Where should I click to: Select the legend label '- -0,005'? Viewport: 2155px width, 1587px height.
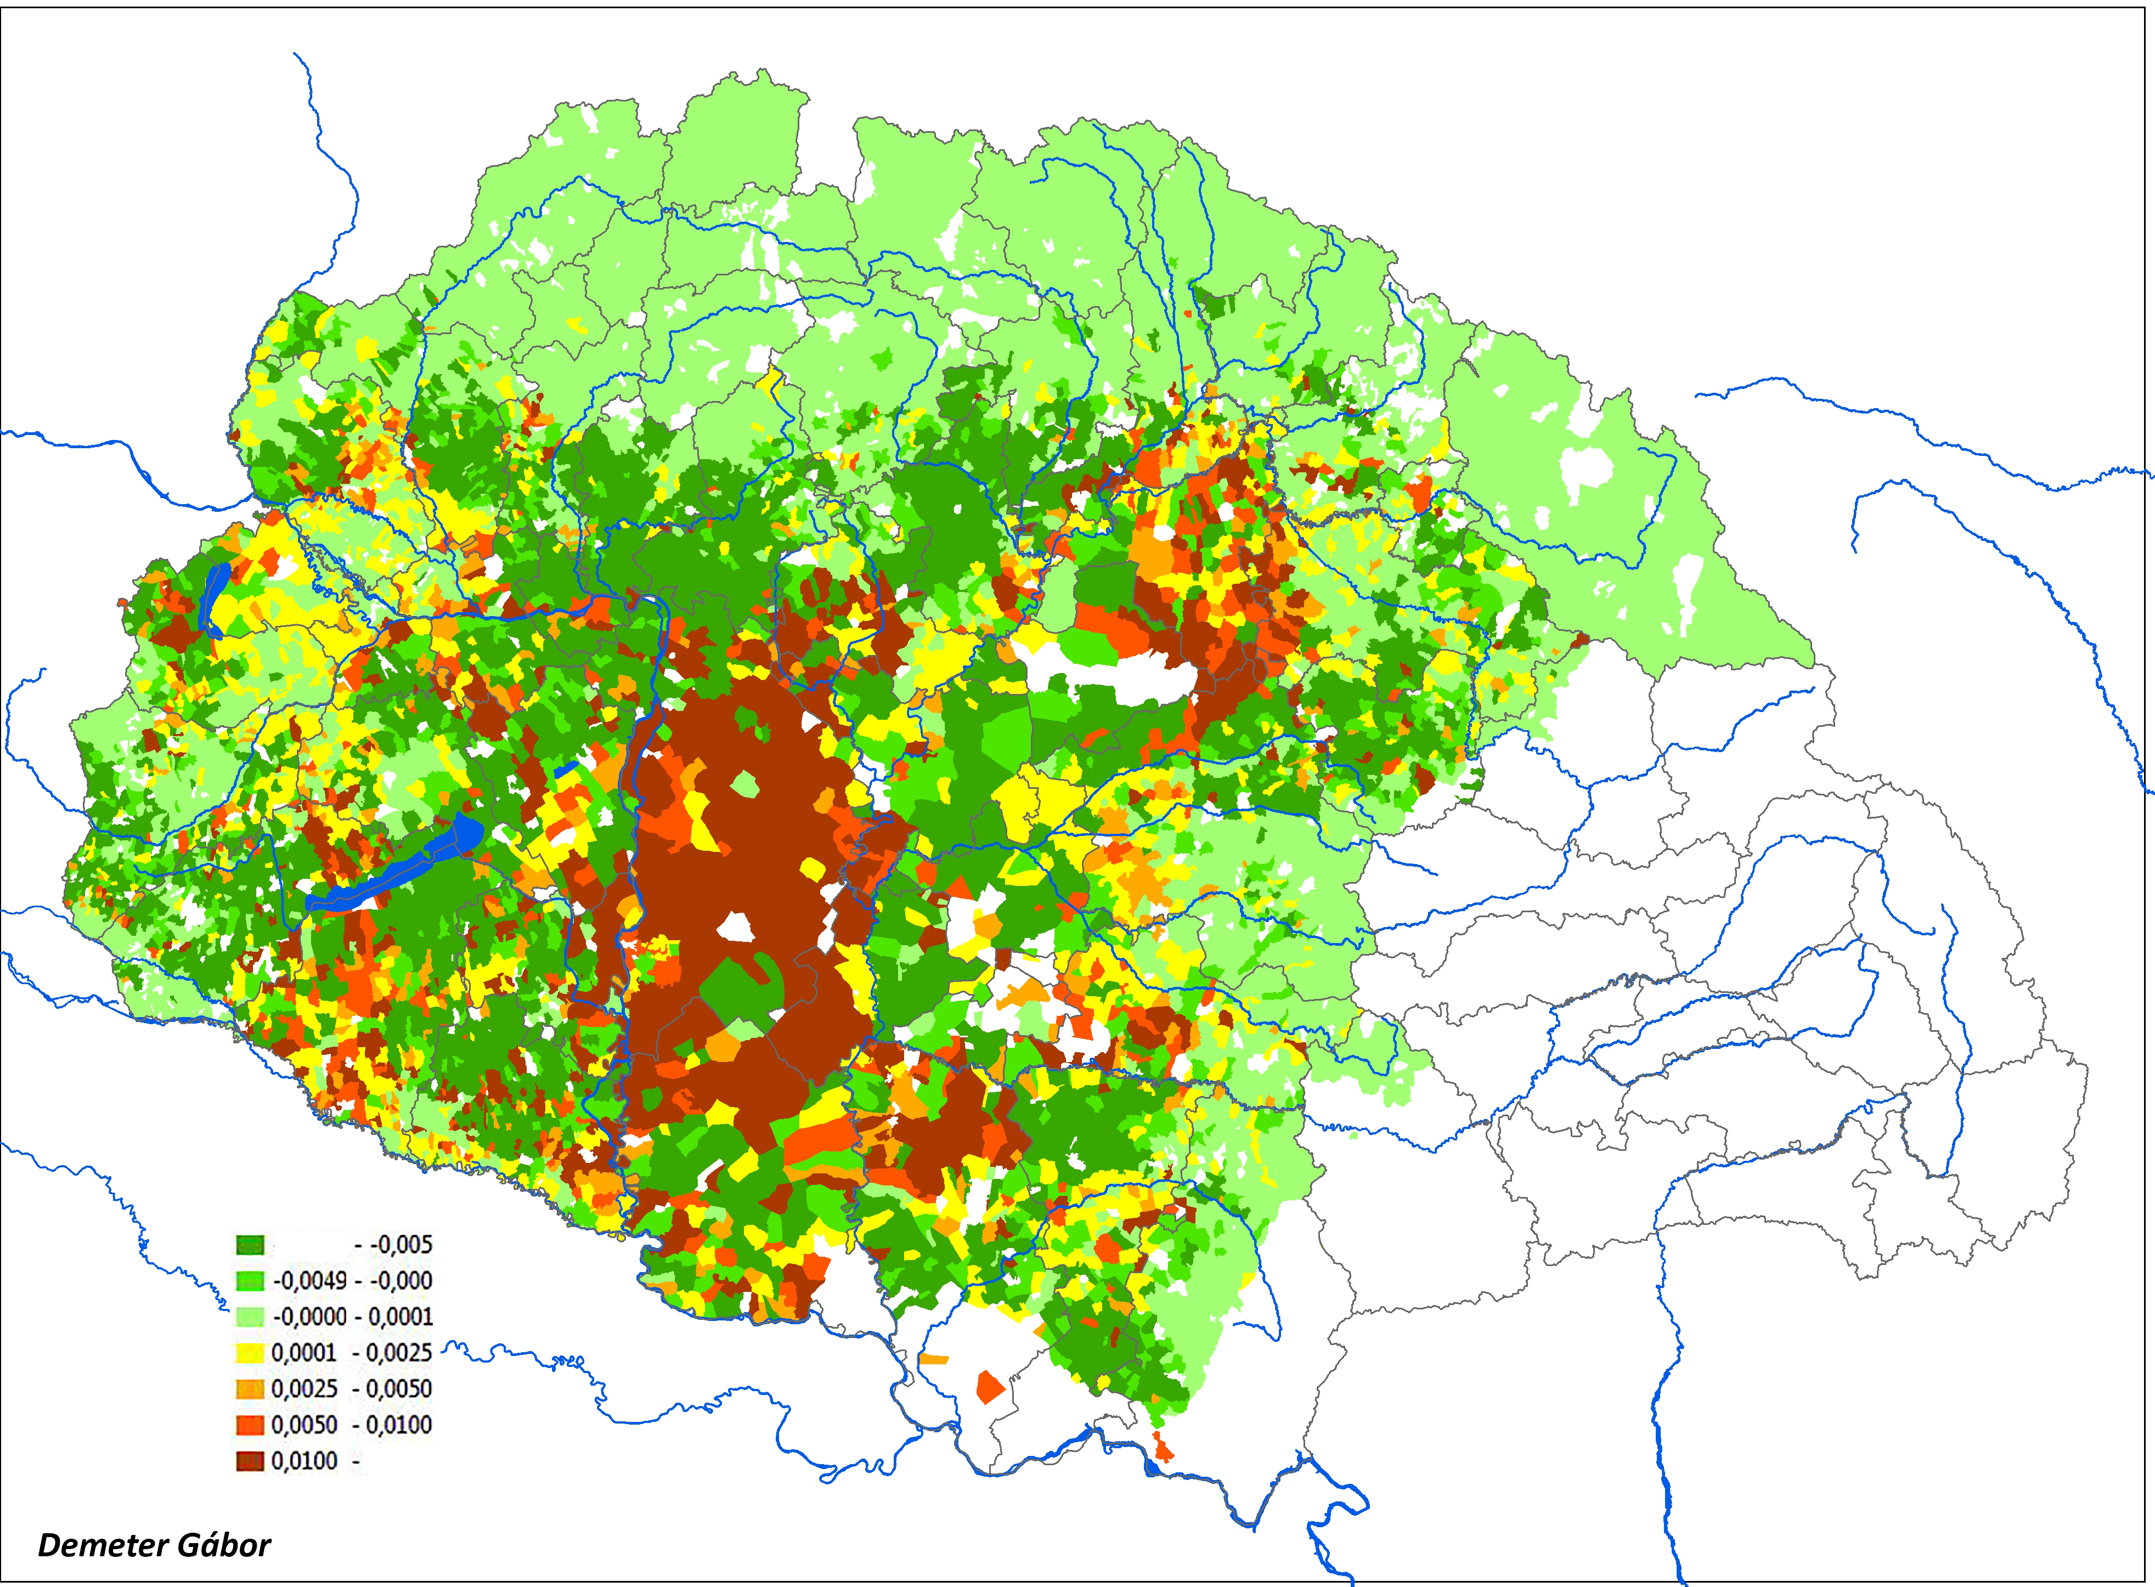pos(393,1245)
